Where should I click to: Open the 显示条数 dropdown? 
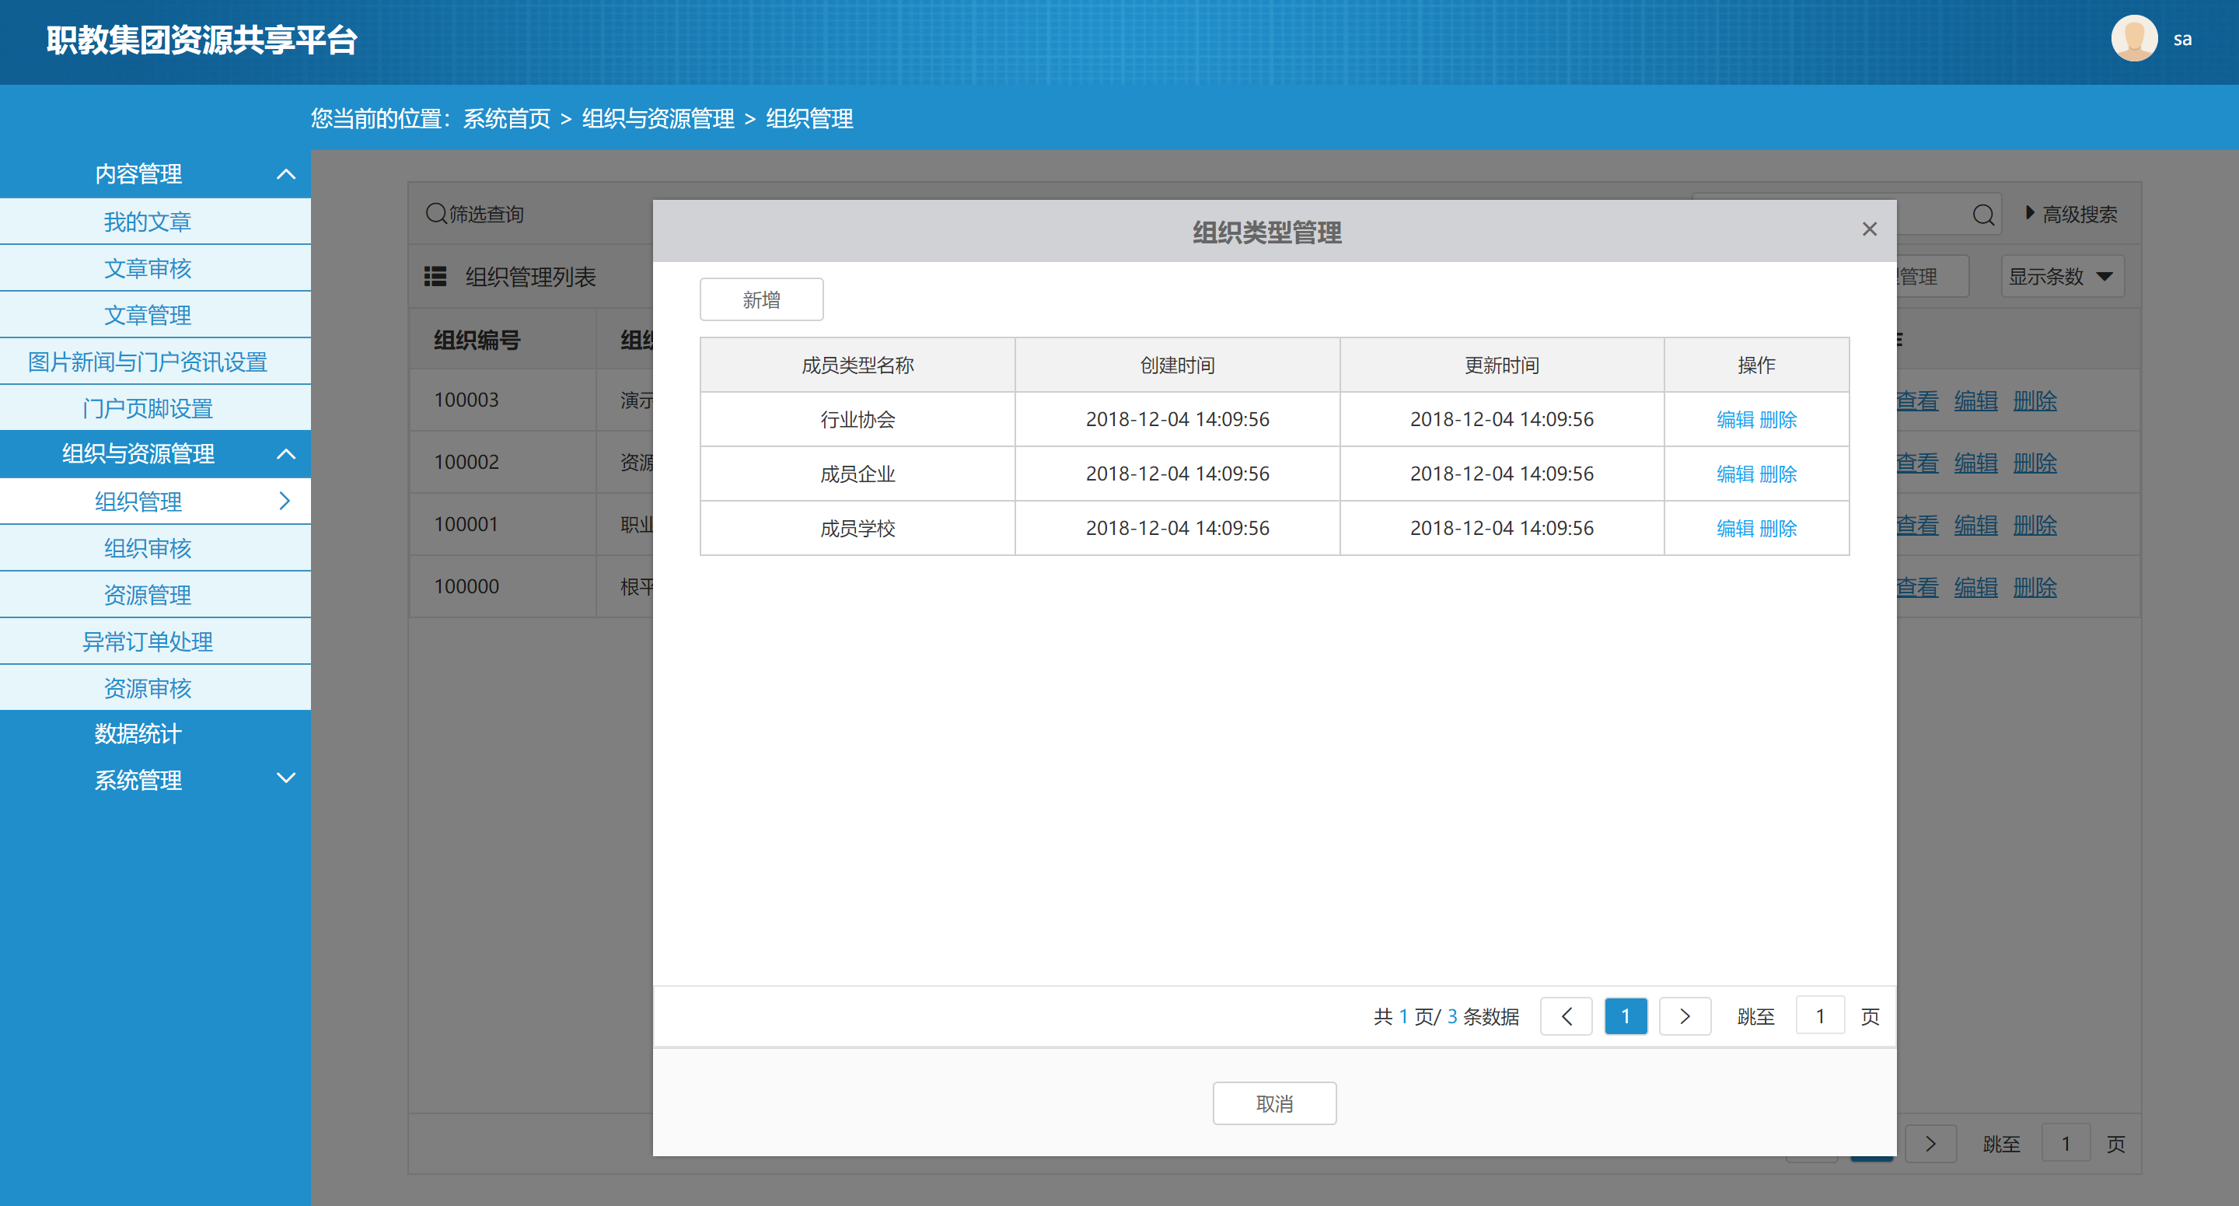click(x=2062, y=277)
